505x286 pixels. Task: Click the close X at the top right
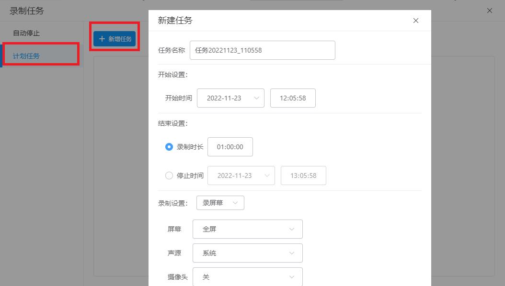coord(489,11)
